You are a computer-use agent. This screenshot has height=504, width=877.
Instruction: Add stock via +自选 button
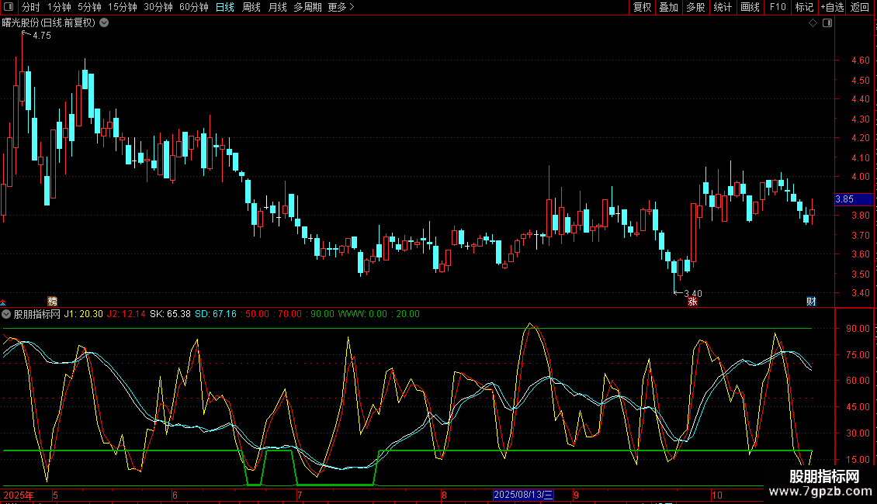832,7
